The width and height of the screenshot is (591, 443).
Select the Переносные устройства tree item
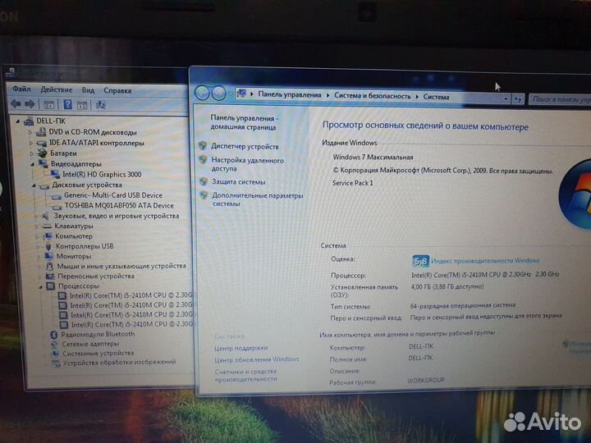(96, 276)
